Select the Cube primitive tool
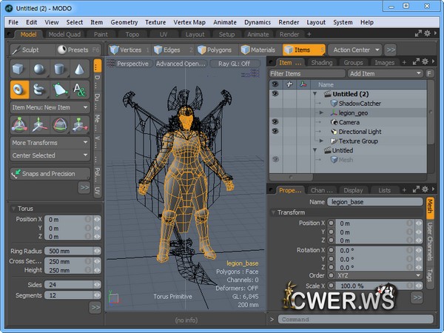The width and height of the screenshot is (444, 333). pyautogui.click(x=20, y=69)
